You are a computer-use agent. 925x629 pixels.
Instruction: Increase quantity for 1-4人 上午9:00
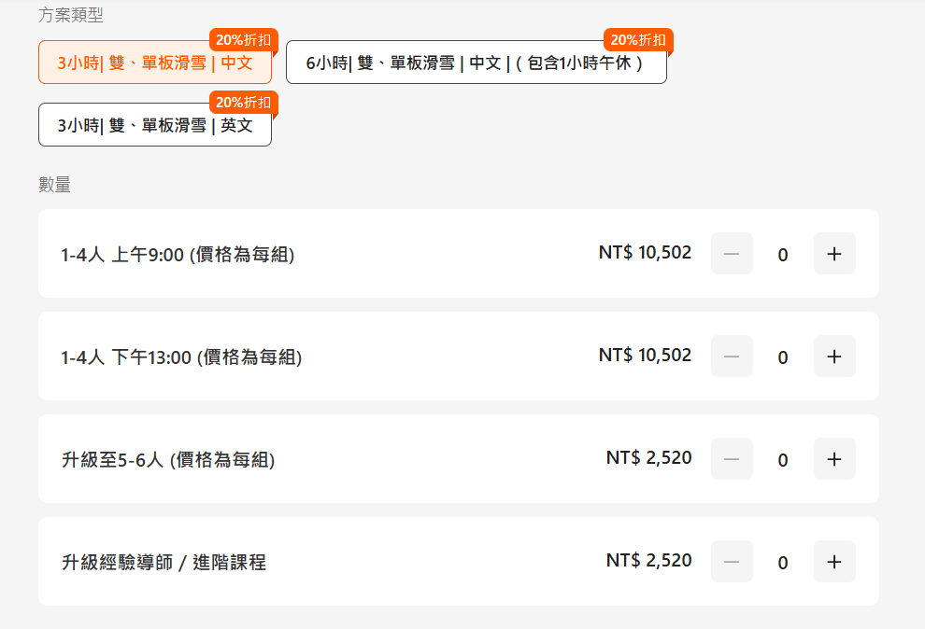[x=834, y=254]
